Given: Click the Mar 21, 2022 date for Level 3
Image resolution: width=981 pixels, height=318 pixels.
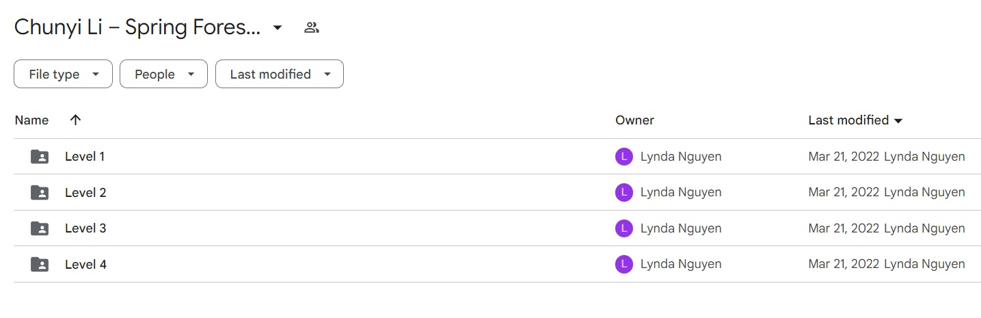Looking at the screenshot, I should [844, 228].
